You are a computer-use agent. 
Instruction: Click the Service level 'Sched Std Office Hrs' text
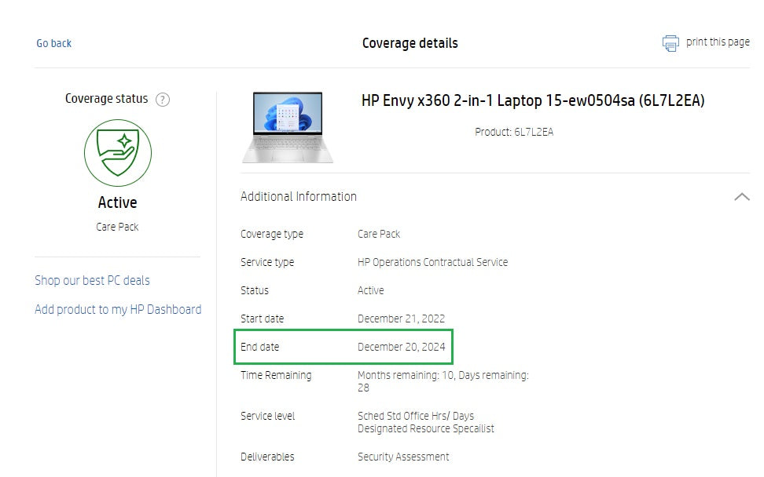click(x=416, y=416)
